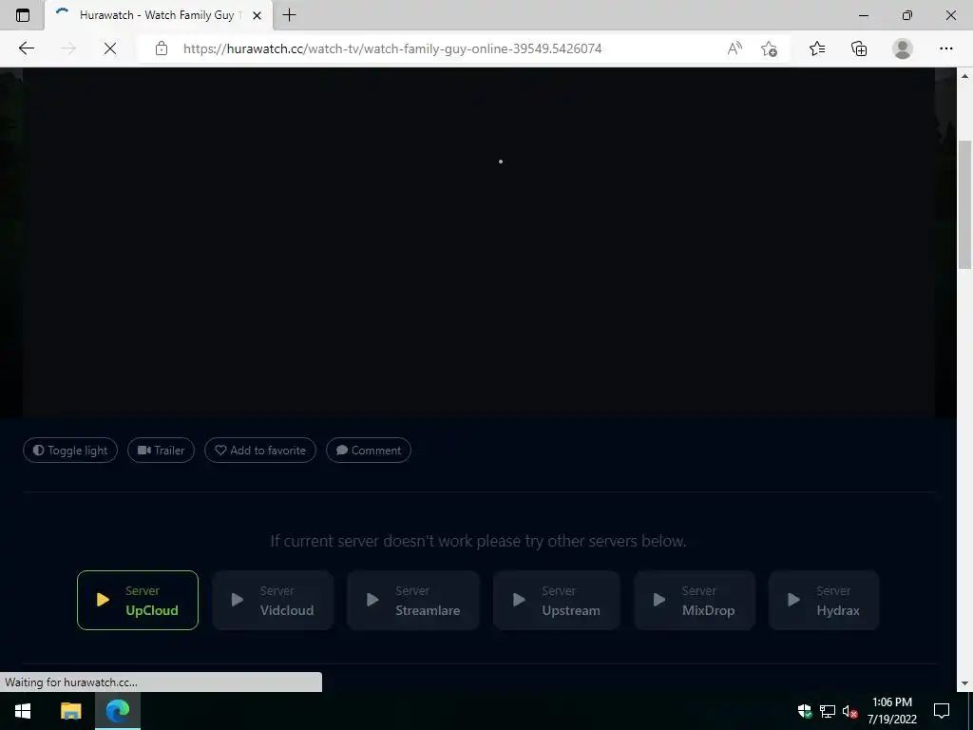Open the Favorites list
The height and width of the screenshot is (730, 973).
[x=817, y=48]
